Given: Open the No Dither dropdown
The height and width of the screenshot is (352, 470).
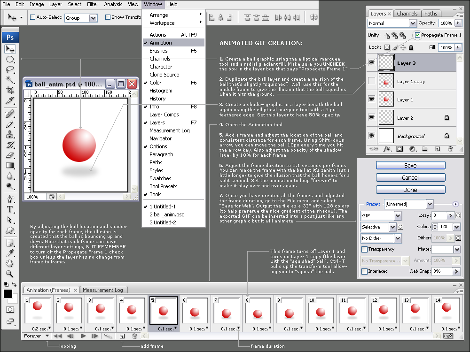Looking at the screenshot, I should (398, 238).
